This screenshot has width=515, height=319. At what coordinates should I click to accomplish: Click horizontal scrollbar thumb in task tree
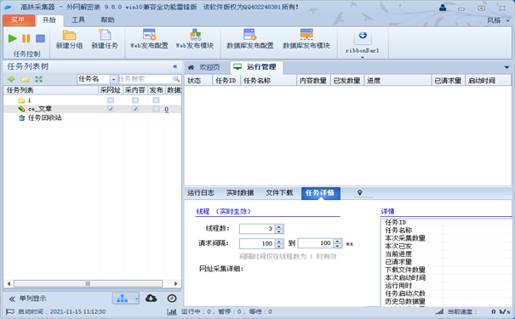click(x=88, y=283)
